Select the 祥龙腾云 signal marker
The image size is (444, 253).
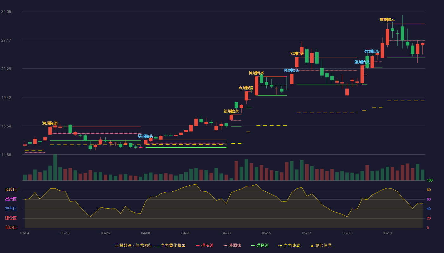[387, 20]
